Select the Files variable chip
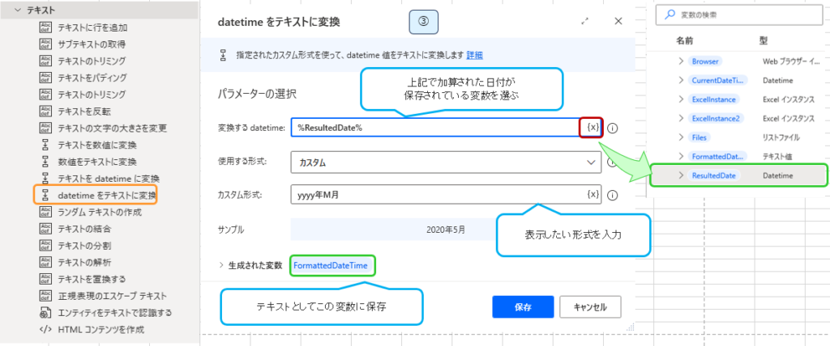 (x=699, y=137)
